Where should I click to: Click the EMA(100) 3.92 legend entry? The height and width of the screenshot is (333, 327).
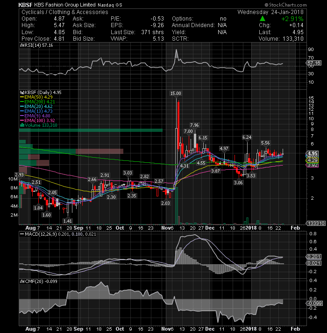coord(37,120)
